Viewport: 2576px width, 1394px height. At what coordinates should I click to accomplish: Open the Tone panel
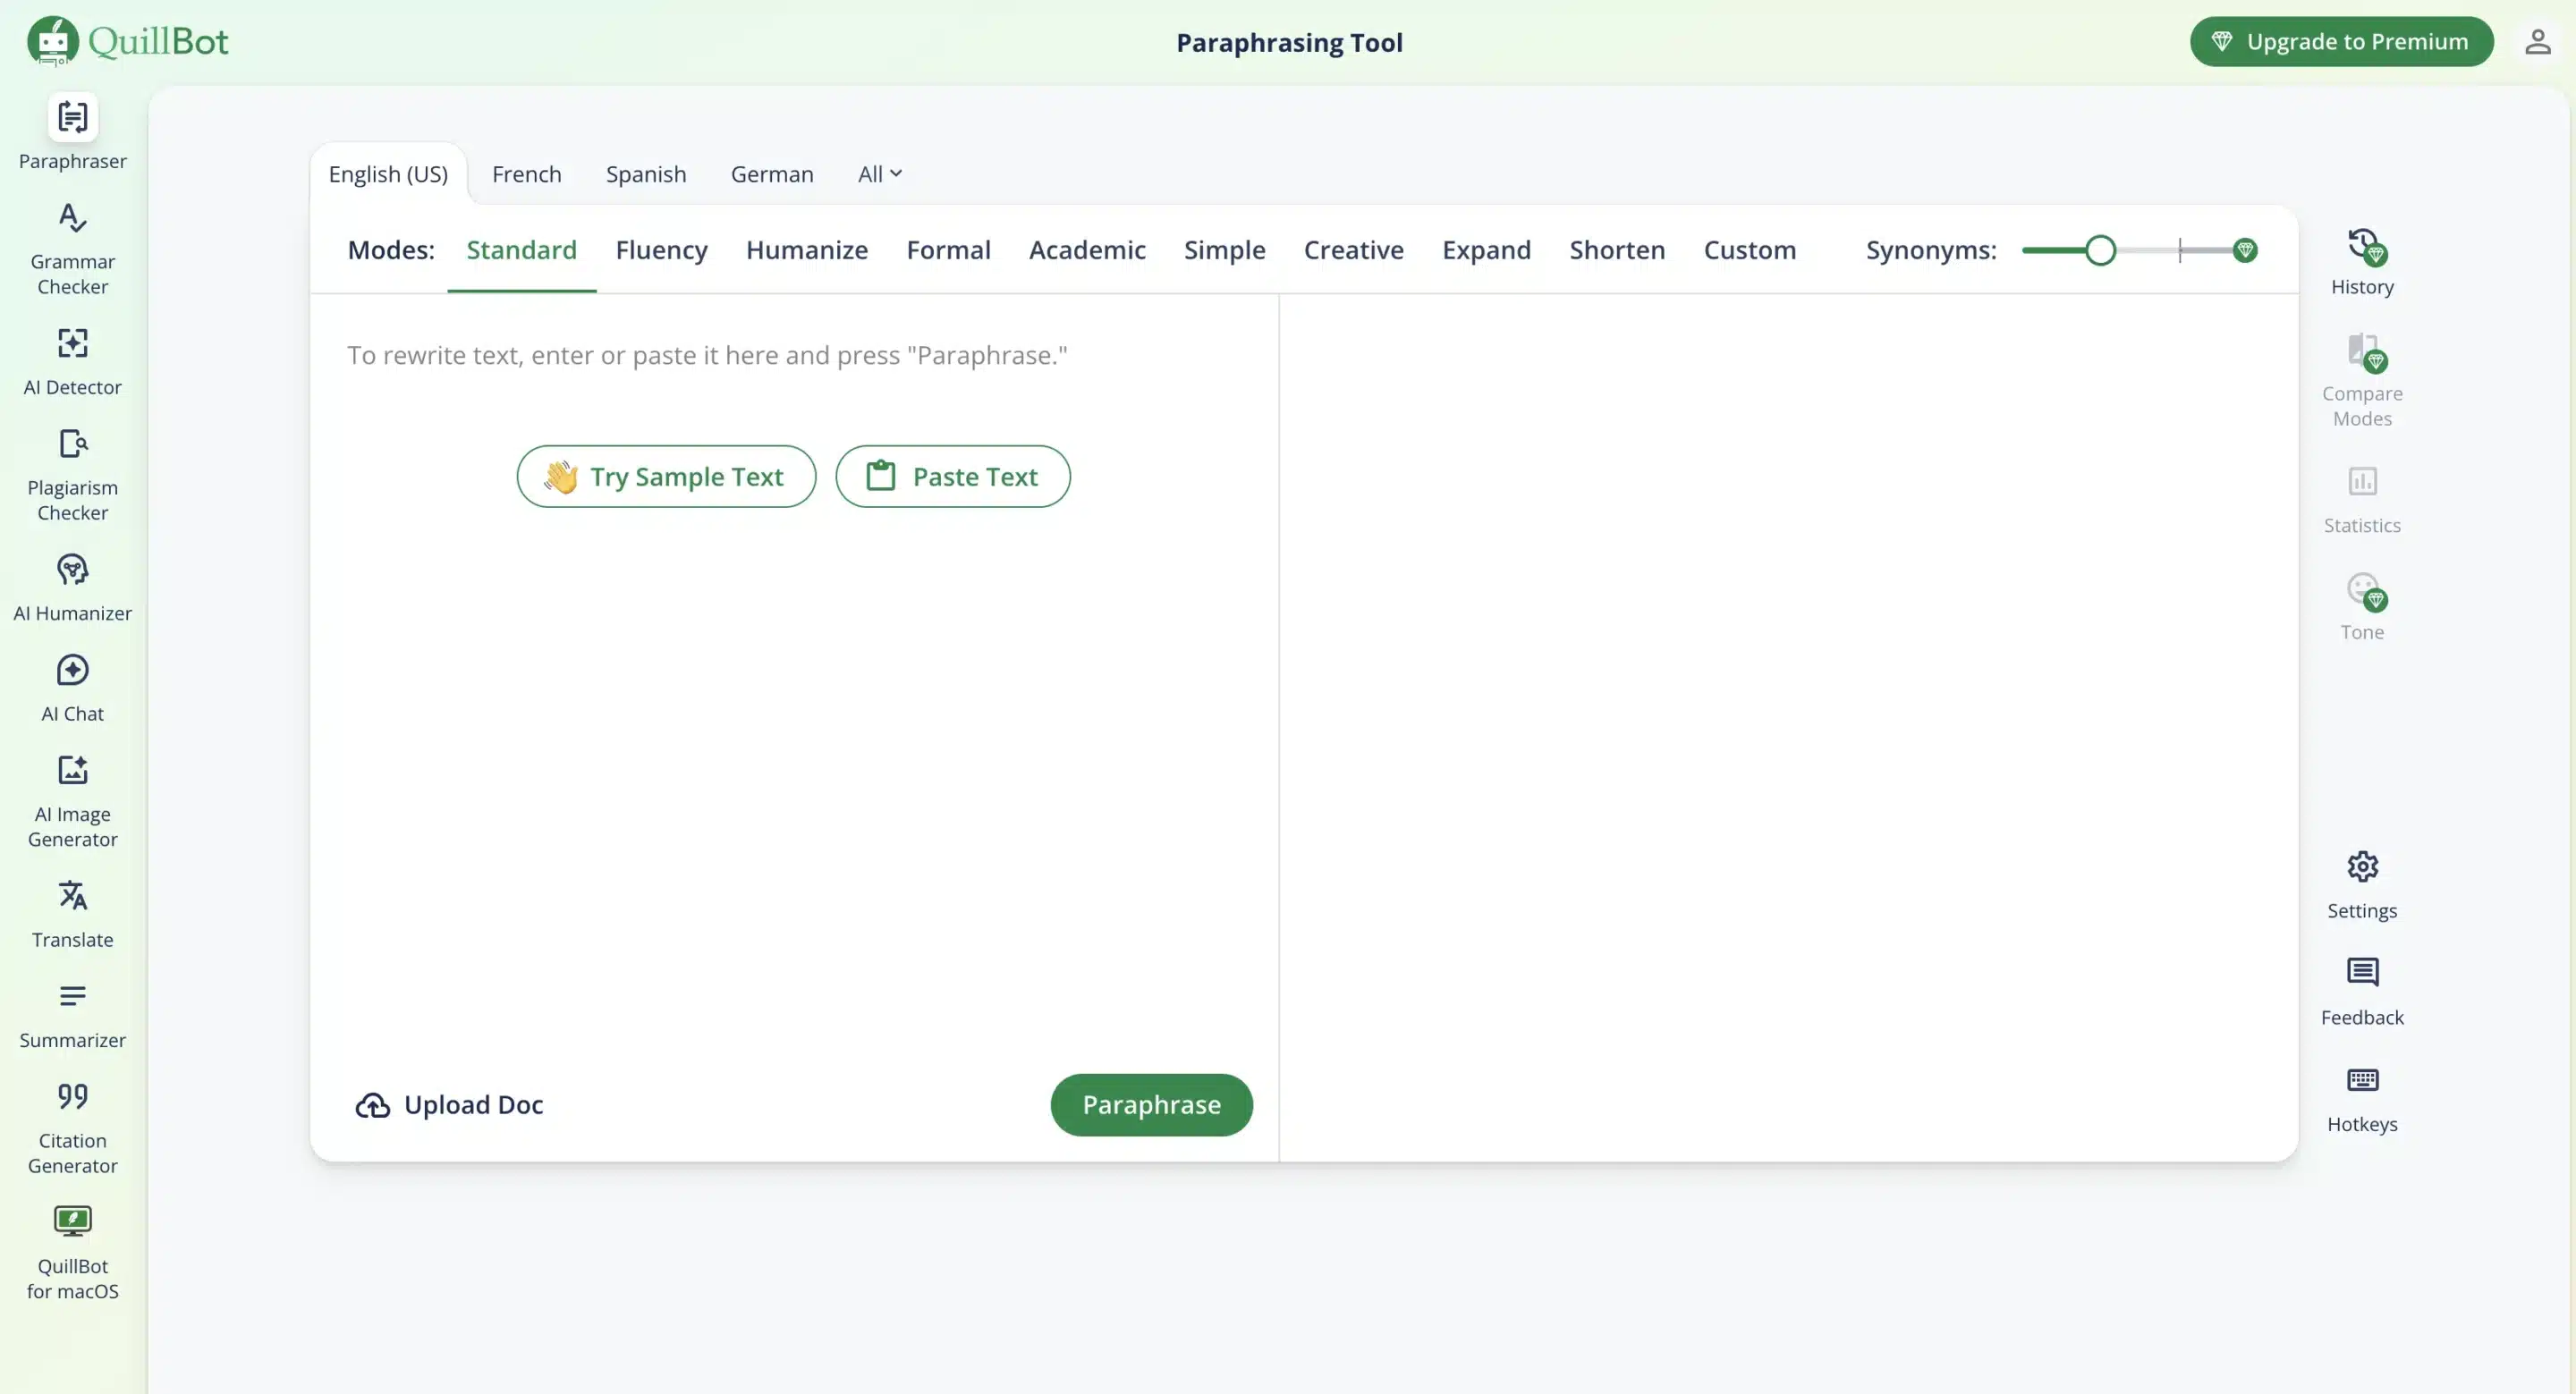[2361, 604]
